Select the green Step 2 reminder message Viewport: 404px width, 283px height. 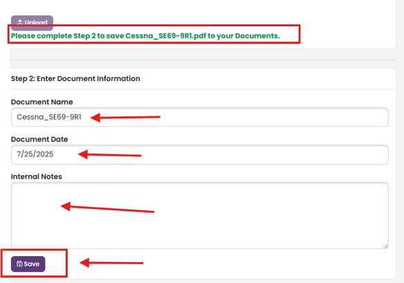pos(145,35)
